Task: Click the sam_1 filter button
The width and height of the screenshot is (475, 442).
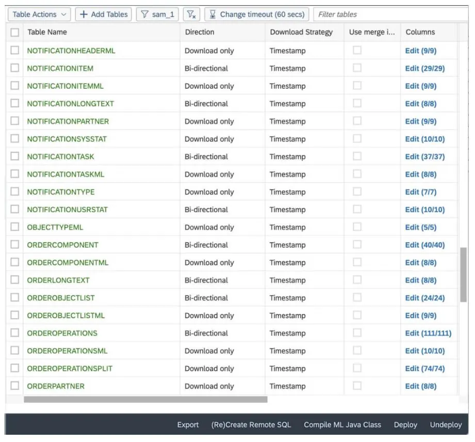Action: (157, 14)
